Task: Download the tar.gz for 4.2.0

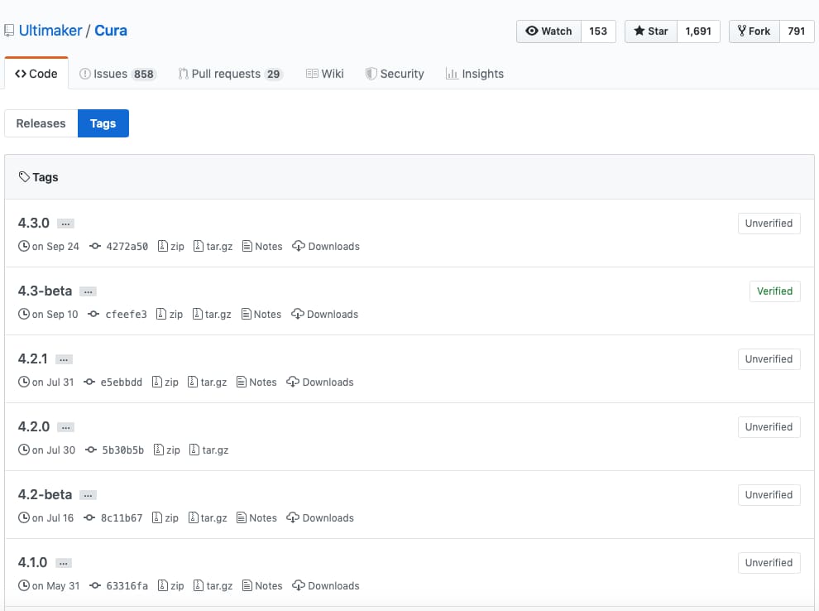Action: coord(209,450)
